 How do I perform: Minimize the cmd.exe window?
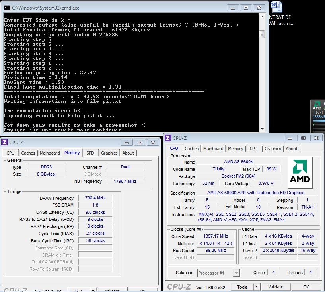(233, 8)
